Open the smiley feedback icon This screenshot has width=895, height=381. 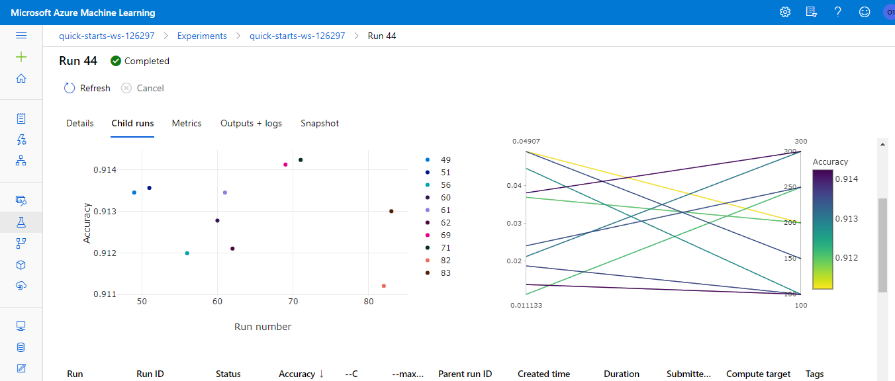pos(865,12)
